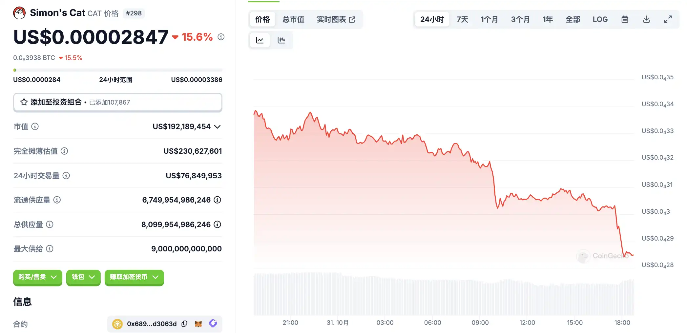687x333 pixels.
Task: Switch to the line chart view icon
Action: pyautogui.click(x=260, y=40)
